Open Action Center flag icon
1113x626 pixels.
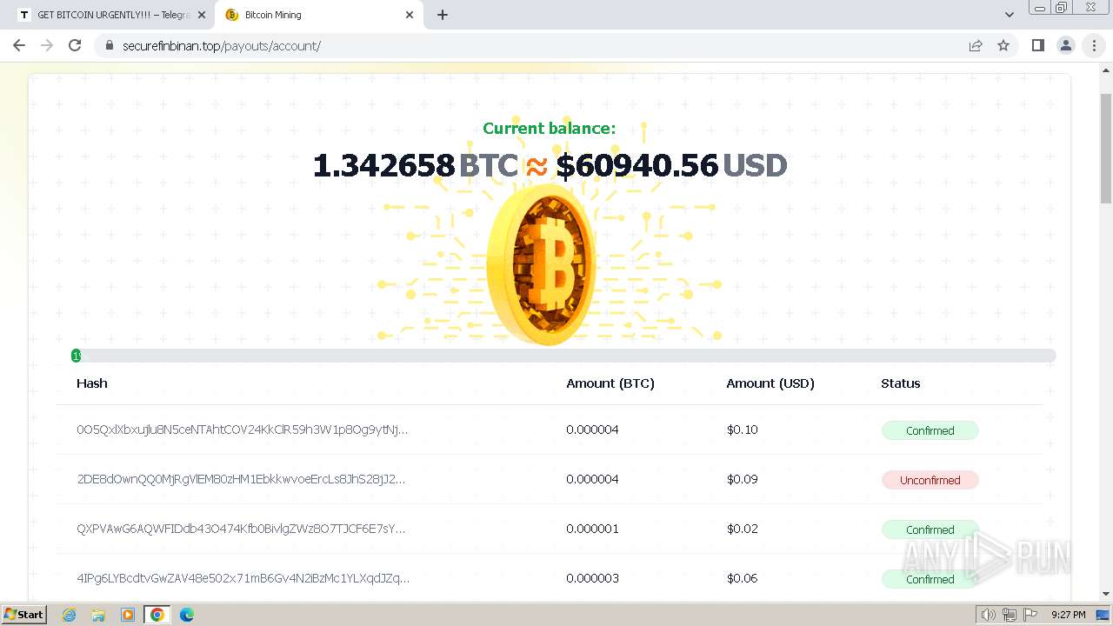click(x=1030, y=615)
